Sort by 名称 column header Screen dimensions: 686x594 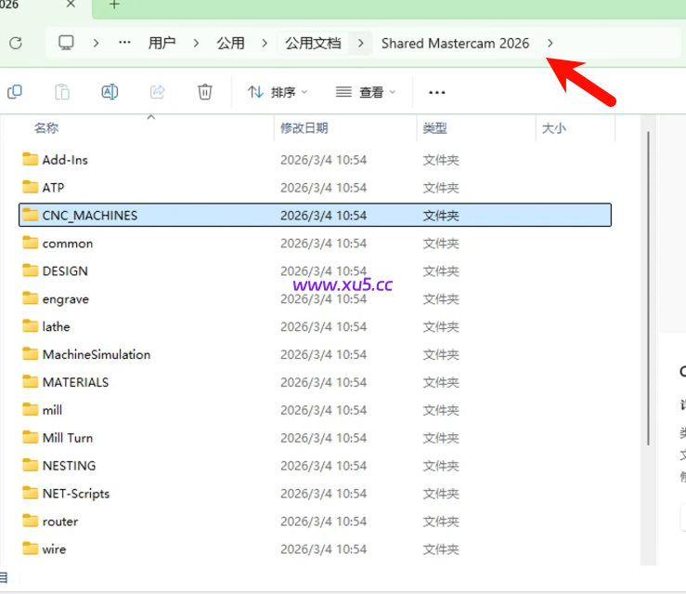pyautogui.click(x=46, y=128)
